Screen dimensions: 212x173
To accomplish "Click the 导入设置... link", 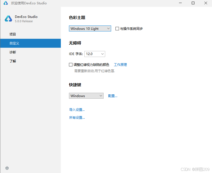I will [x=77, y=110].
